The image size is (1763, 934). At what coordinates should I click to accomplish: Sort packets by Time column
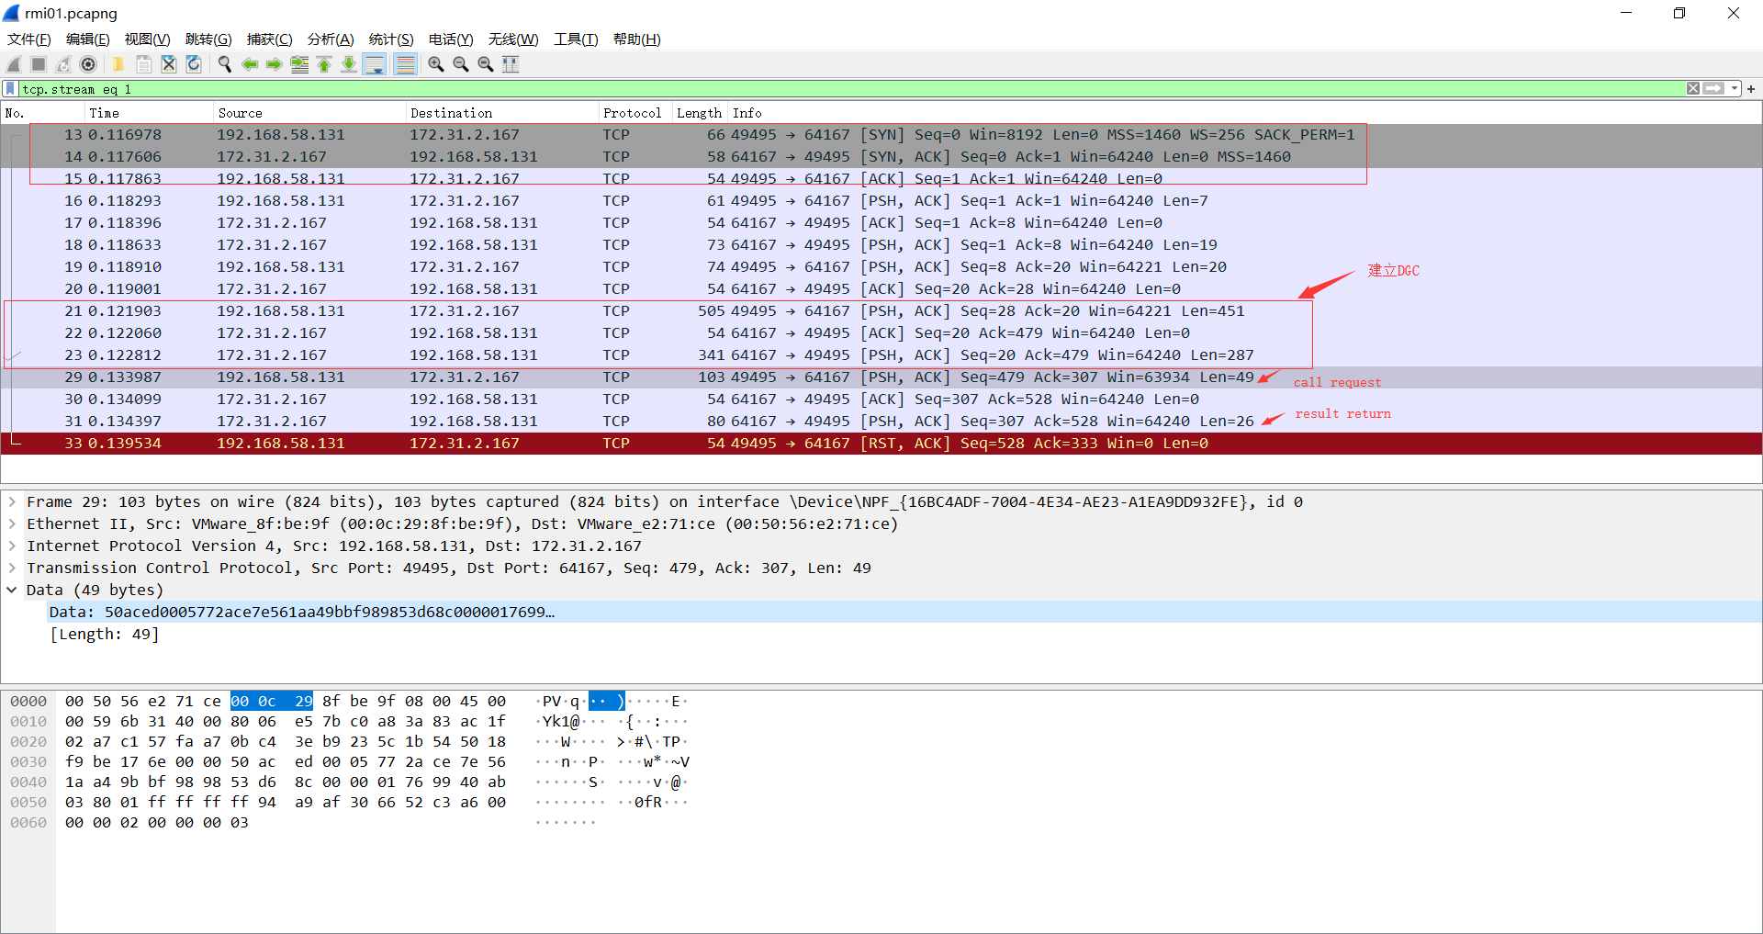click(148, 113)
